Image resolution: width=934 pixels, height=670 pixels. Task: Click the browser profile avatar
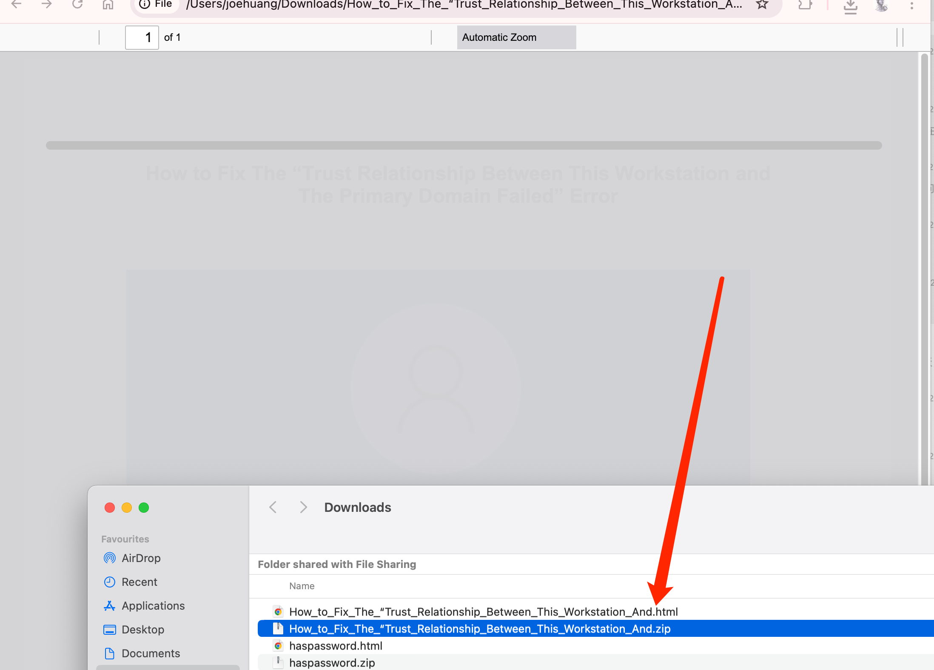pyautogui.click(x=881, y=6)
